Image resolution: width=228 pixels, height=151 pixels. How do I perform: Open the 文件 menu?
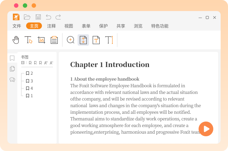pyautogui.click(x=17, y=26)
